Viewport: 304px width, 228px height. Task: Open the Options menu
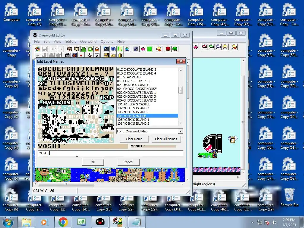(107, 42)
